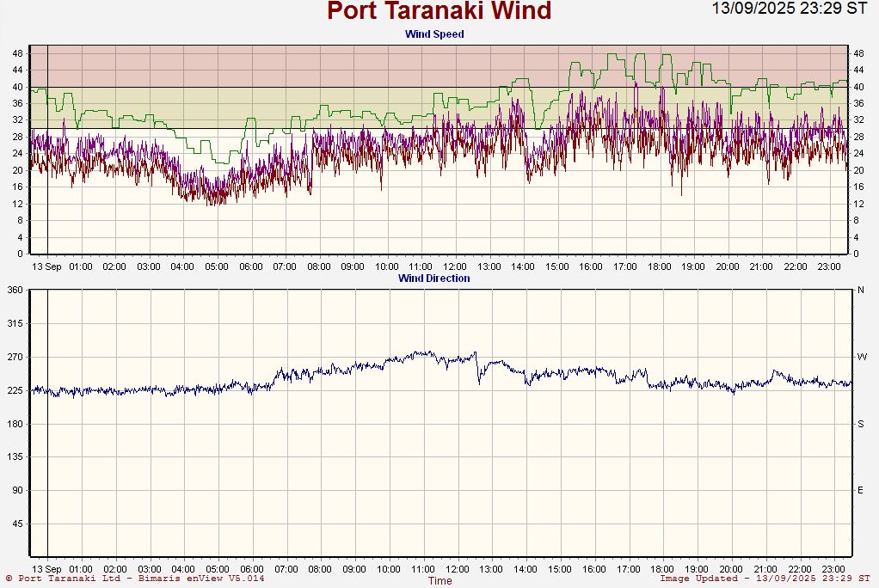879x588 pixels.
Task: Click "28" on Wind Speed left axis
Action: [17, 137]
